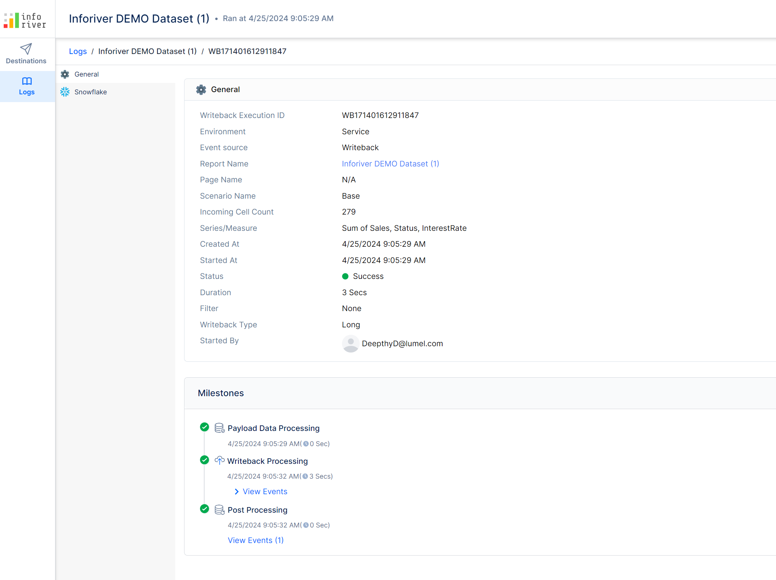Click Post Processing database icon
Viewport: 776px width, 580px height.
(x=220, y=510)
